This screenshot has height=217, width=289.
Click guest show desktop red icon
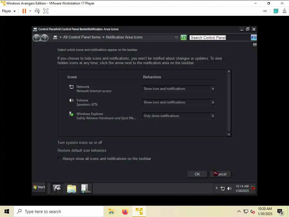[253, 188]
